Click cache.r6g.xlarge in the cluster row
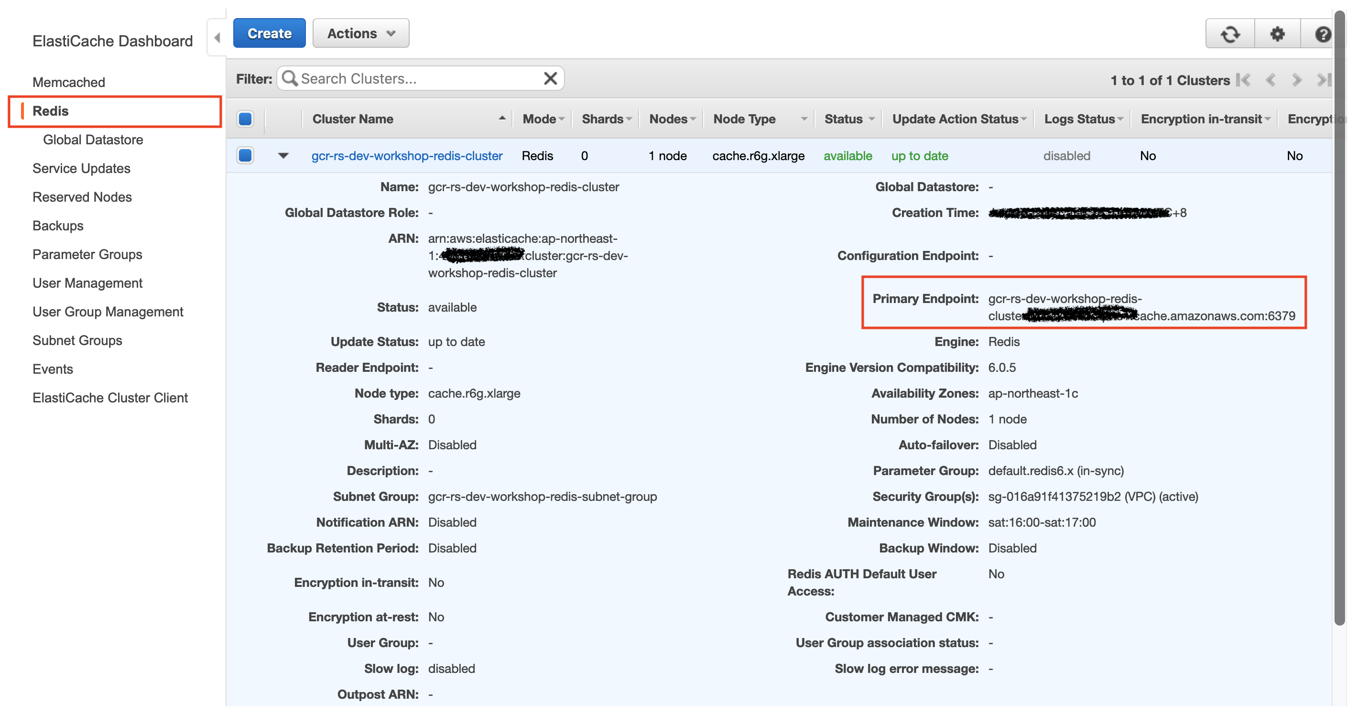The width and height of the screenshot is (1368, 714). [759, 155]
